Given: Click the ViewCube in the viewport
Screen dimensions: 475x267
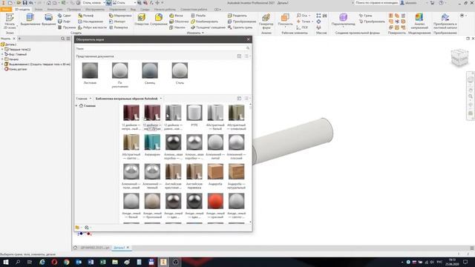Looking at the screenshot, I should 459,58.
